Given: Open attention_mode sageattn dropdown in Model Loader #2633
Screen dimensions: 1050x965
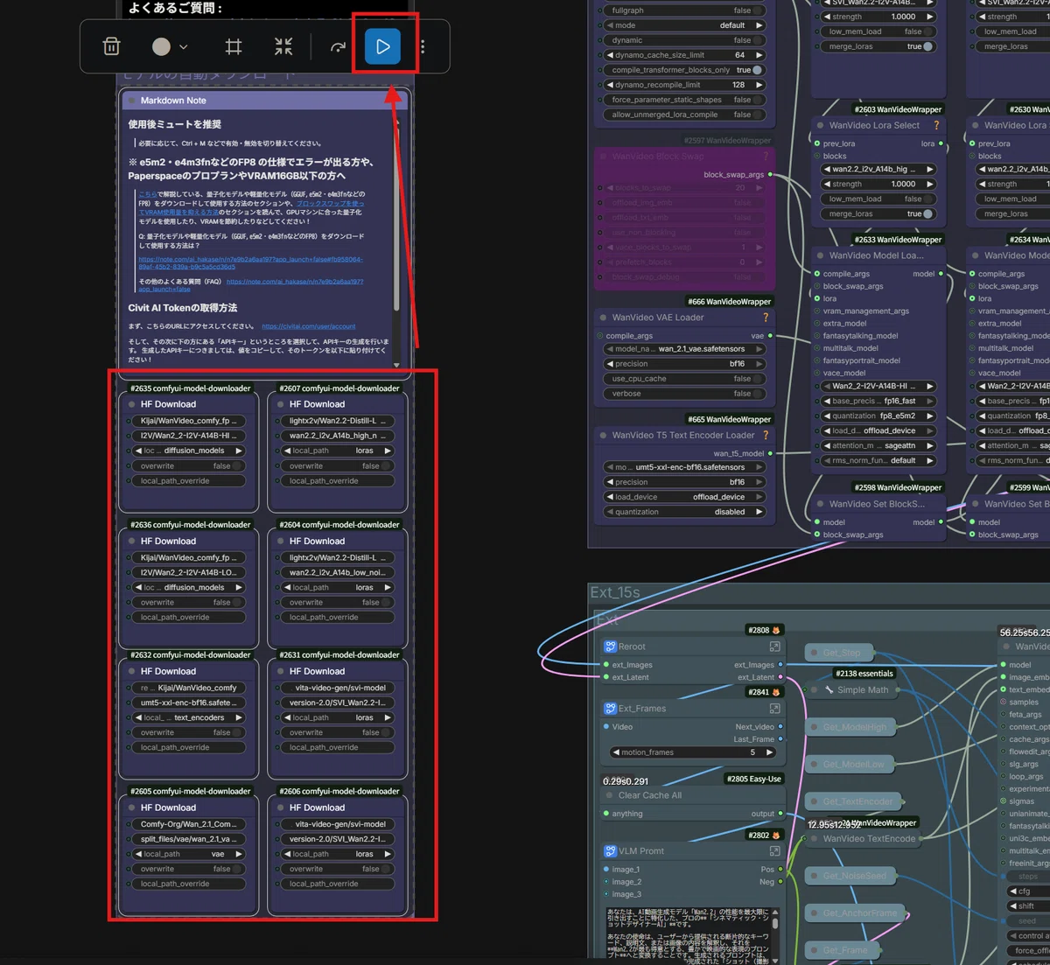Looking at the screenshot, I should click(878, 445).
